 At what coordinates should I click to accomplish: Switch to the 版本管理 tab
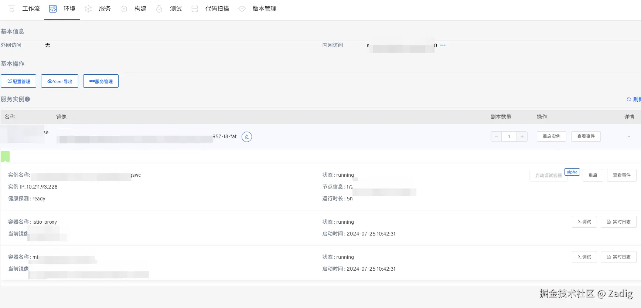pos(265,9)
